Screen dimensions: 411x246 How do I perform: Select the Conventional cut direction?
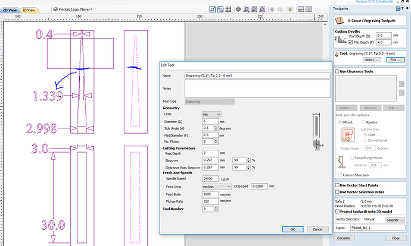(365, 140)
